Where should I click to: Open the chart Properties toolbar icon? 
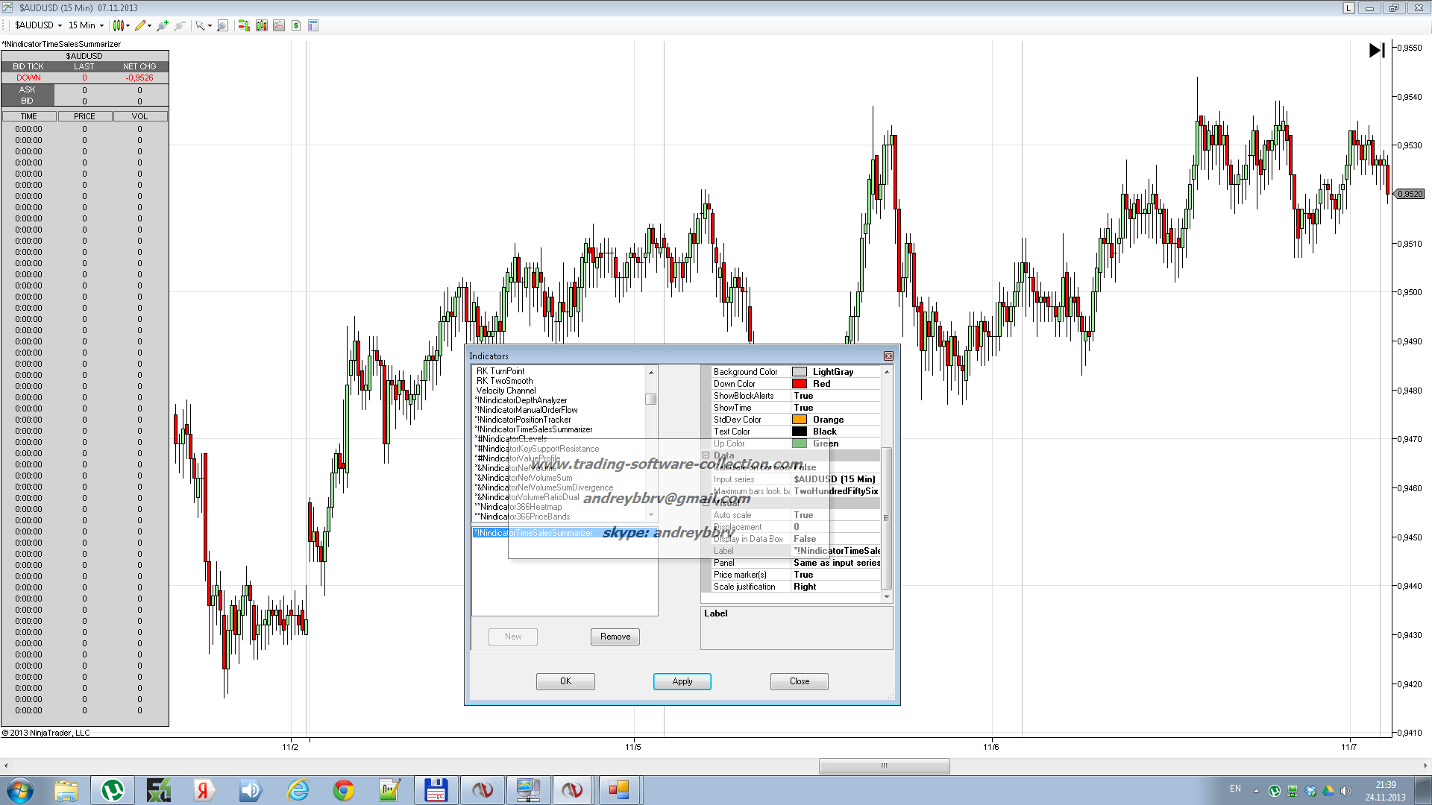pyautogui.click(x=313, y=25)
